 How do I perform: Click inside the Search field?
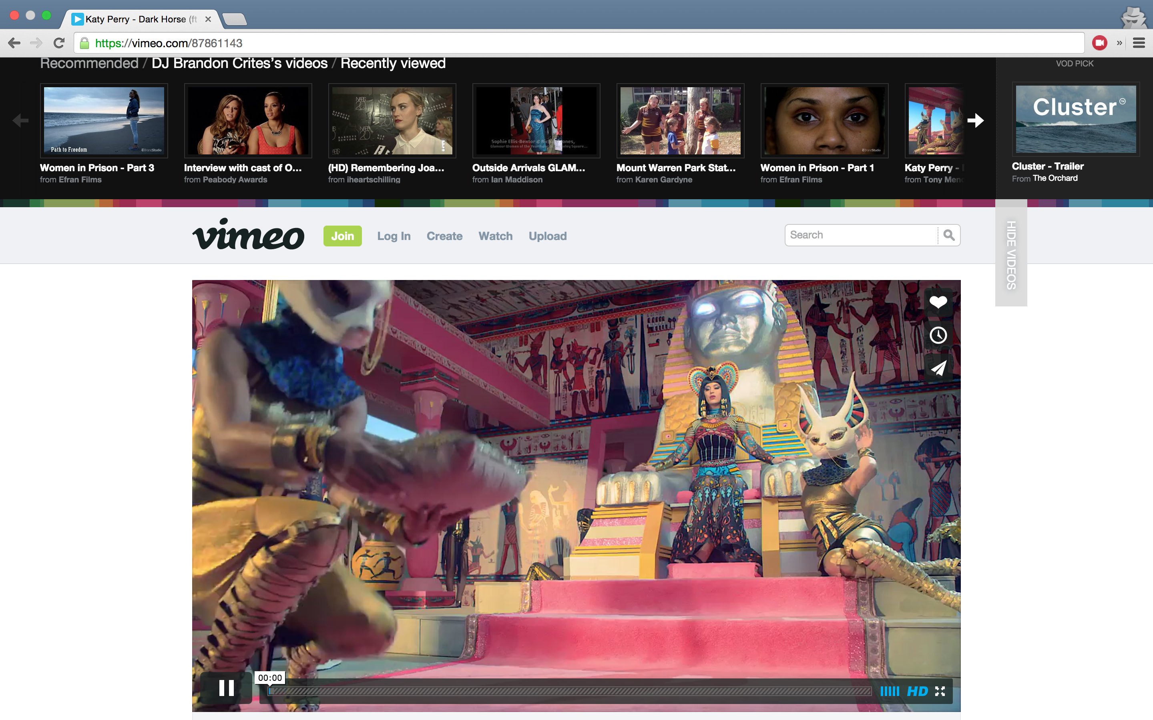pyautogui.click(x=860, y=235)
